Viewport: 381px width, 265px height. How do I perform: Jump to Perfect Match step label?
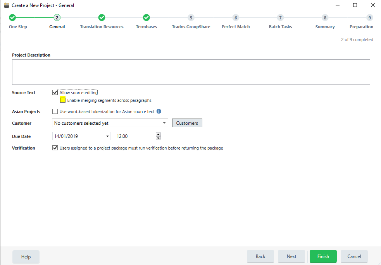(x=236, y=27)
